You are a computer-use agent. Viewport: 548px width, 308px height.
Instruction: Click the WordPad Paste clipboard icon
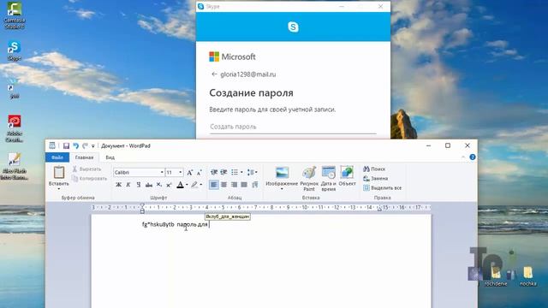tap(59, 172)
